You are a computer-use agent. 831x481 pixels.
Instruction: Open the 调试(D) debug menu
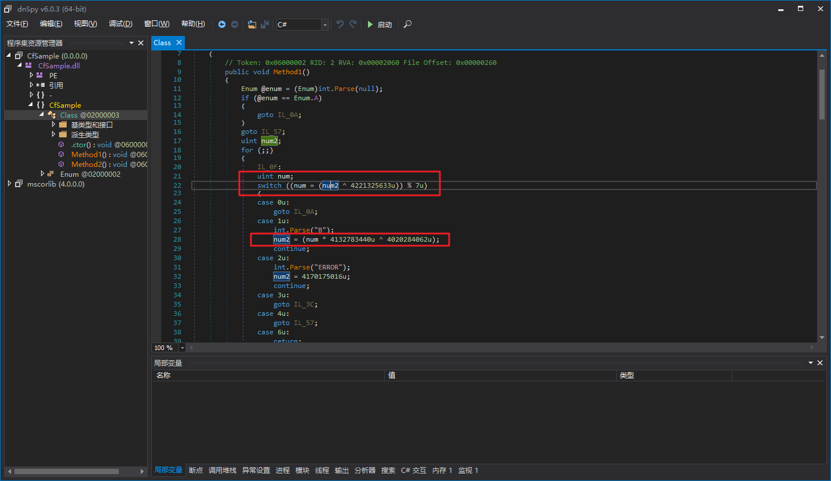(x=121, y=24)
